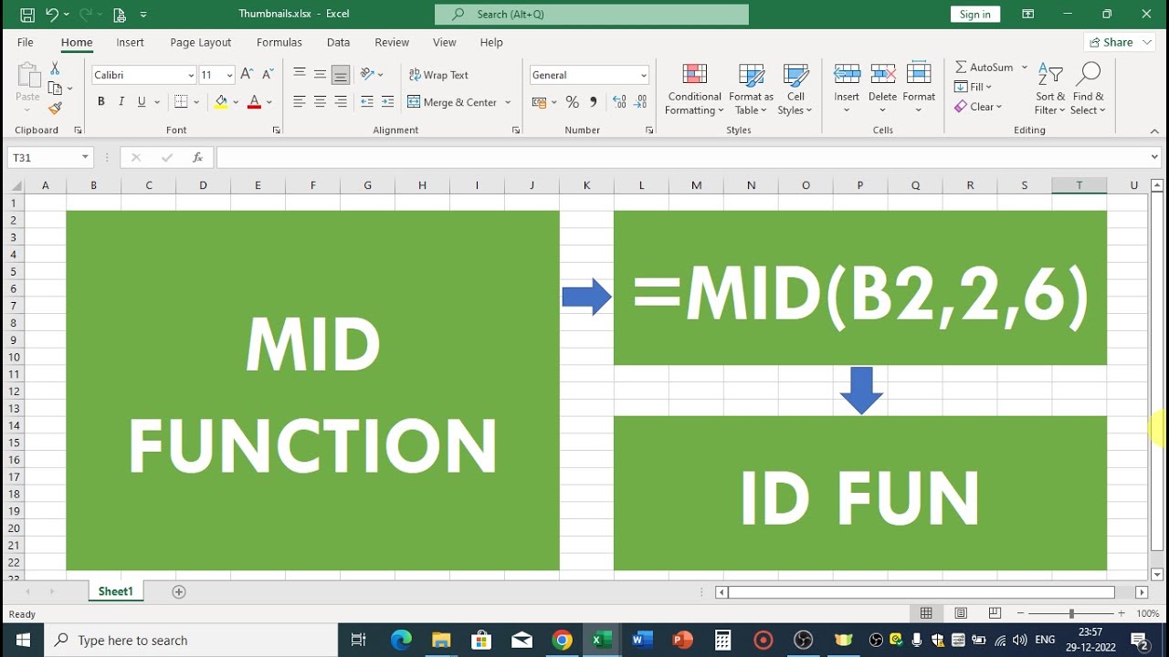This screenshot has height=657, width=1169.
Task: Click the Save icon in quick access toolbar
Action: coord(27,15)
